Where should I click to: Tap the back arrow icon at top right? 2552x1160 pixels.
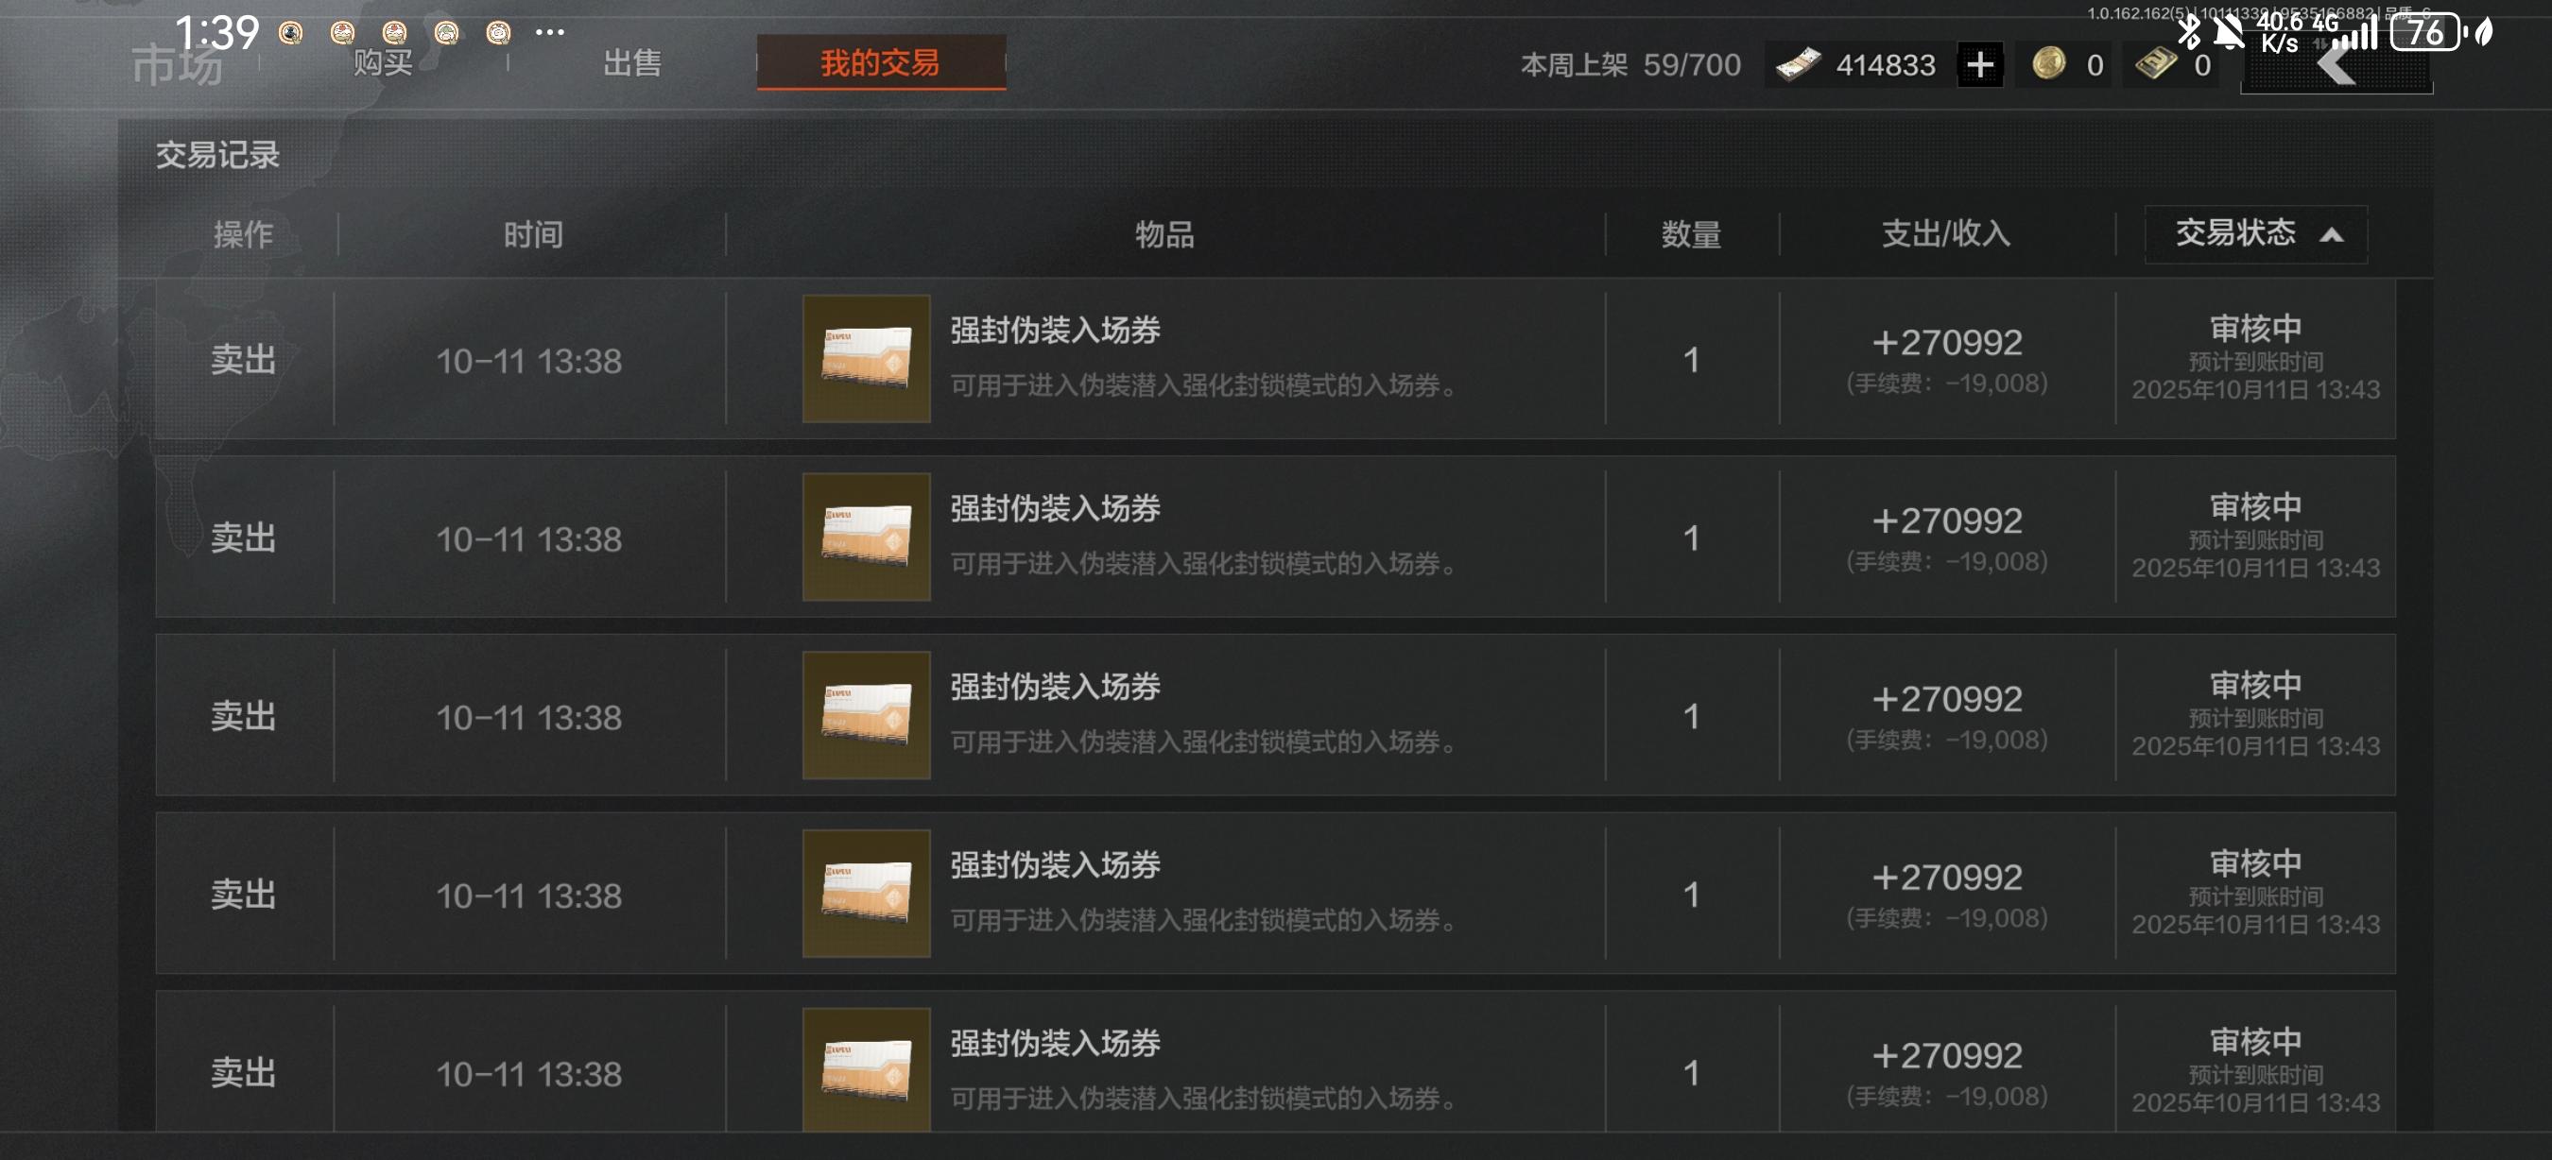[2337, 65]
